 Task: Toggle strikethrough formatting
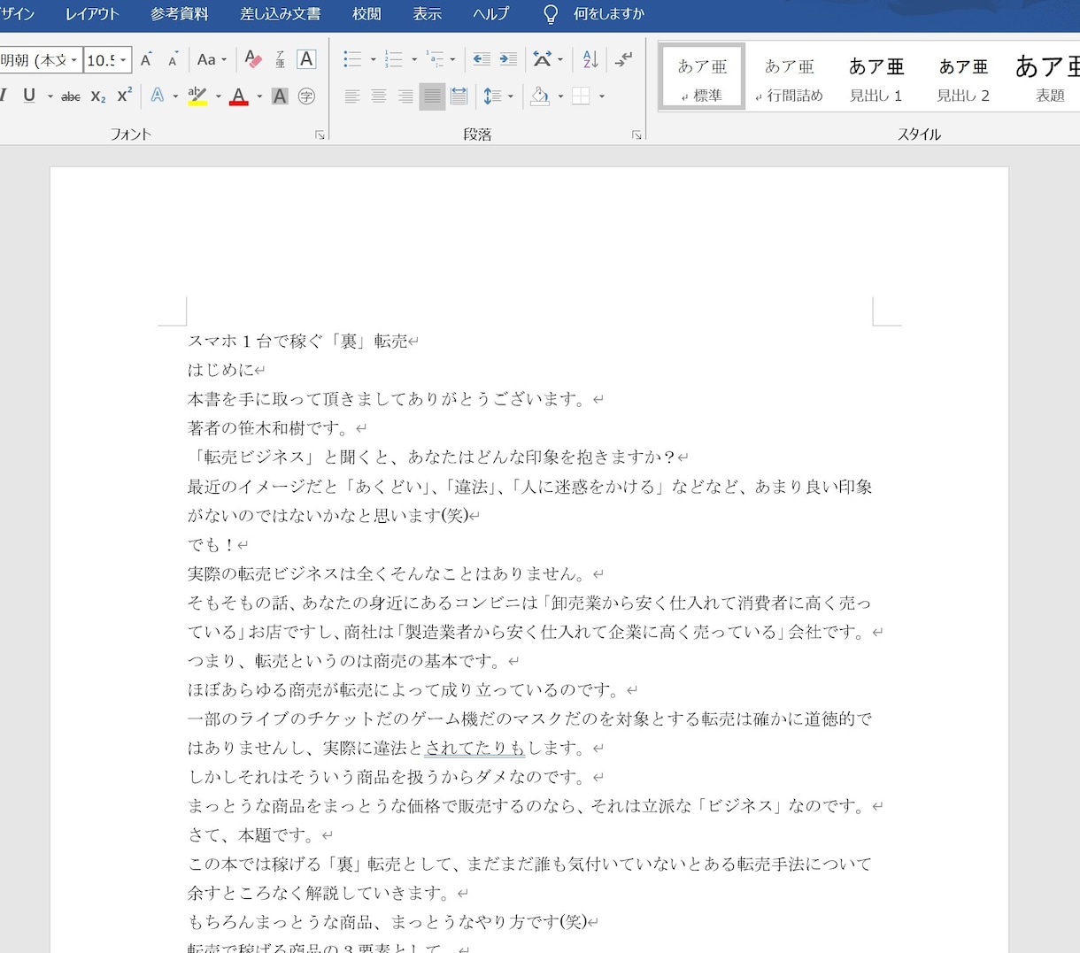tap(71, 96)
